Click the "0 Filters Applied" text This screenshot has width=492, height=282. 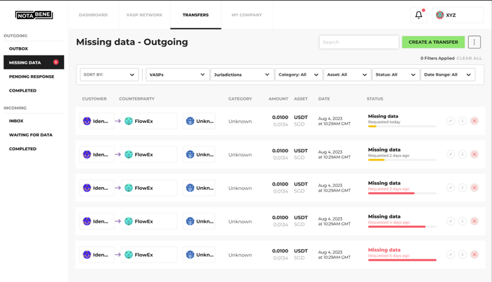437,58
